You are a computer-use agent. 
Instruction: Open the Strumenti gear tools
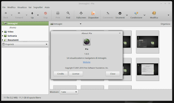(x=120, y=13)
